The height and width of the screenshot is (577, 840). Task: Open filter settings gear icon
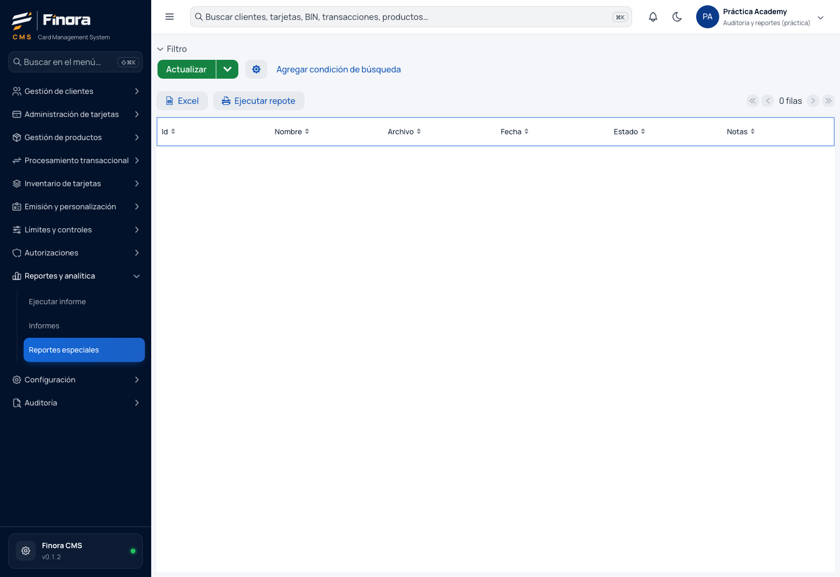pyautogui.click(x=256, y=69)
